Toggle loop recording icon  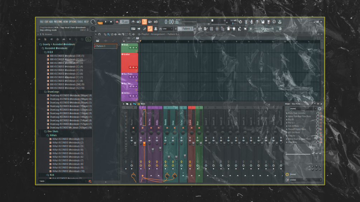(156, 22)
